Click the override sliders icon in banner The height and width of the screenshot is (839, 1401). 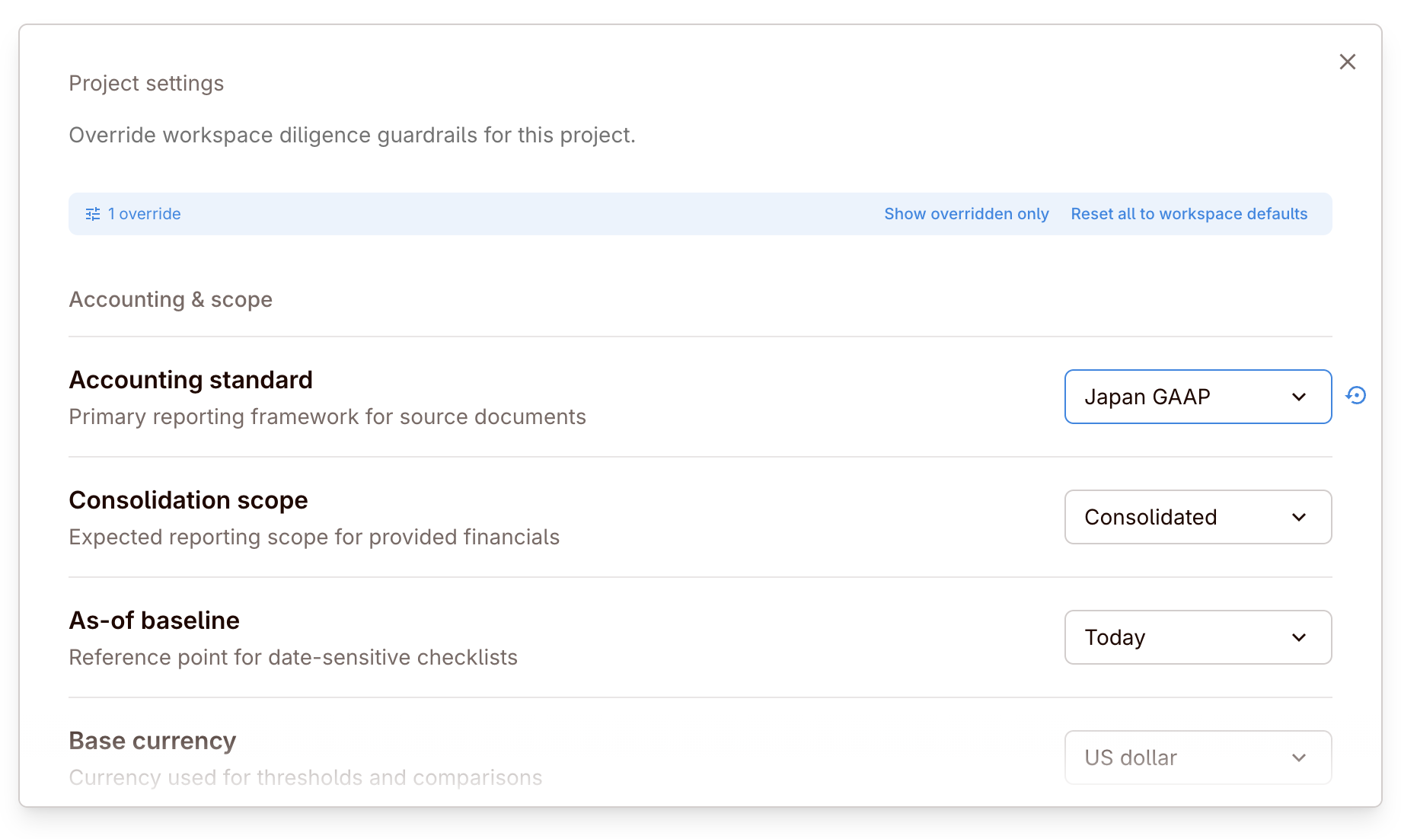tap(93, 214)
